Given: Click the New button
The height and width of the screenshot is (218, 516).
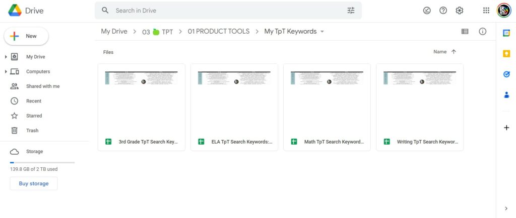Looking at the screenshot, I should (x=26, y=36).
